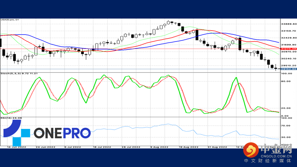This screenshot has height=167, width=297.
Task: Click the RSI(14) 24.06 indicator label
Action: point(11,118)
